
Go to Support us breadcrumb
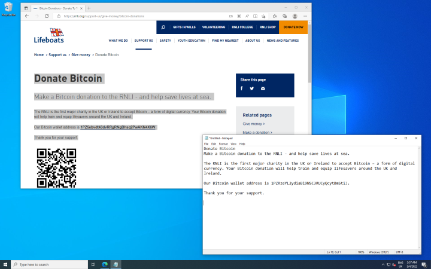tap(57, 55)
